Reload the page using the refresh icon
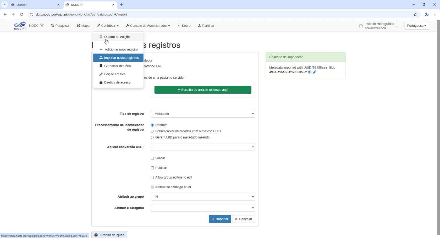440x238 pixels. (x=21, y=15)
